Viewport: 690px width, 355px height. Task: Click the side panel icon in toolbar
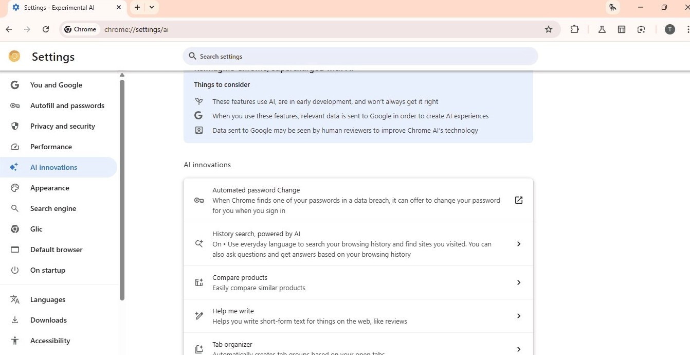click(x=622, y=29)
